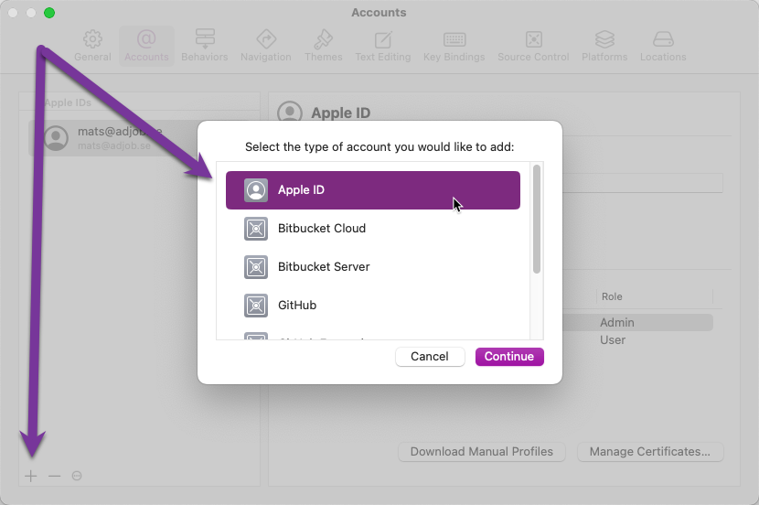The width and height of the screenshot is (759, 505).
Task: Switch to the Platforms tab
Action: pos(604,46)
